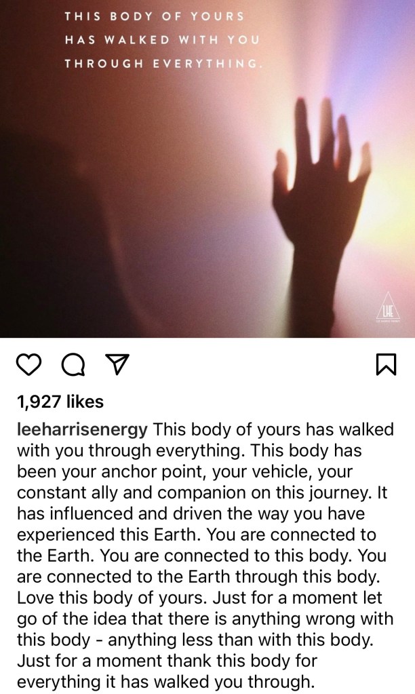The image size is (415, 694).
Task: Save the post with the bookmark icon
Action: (x=386, y=365)
